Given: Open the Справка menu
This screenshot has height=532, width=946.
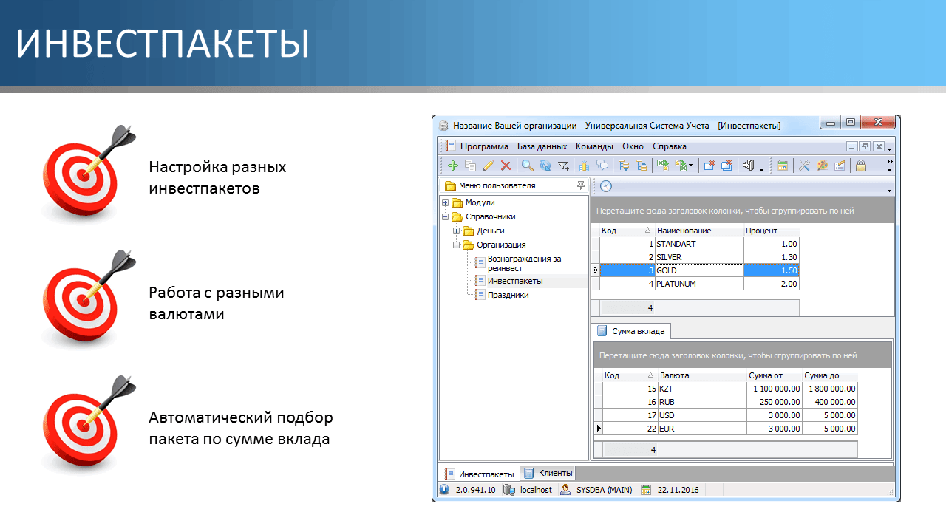Looking at the screenshot, I should pyautogui.click(x=670, y=146).
